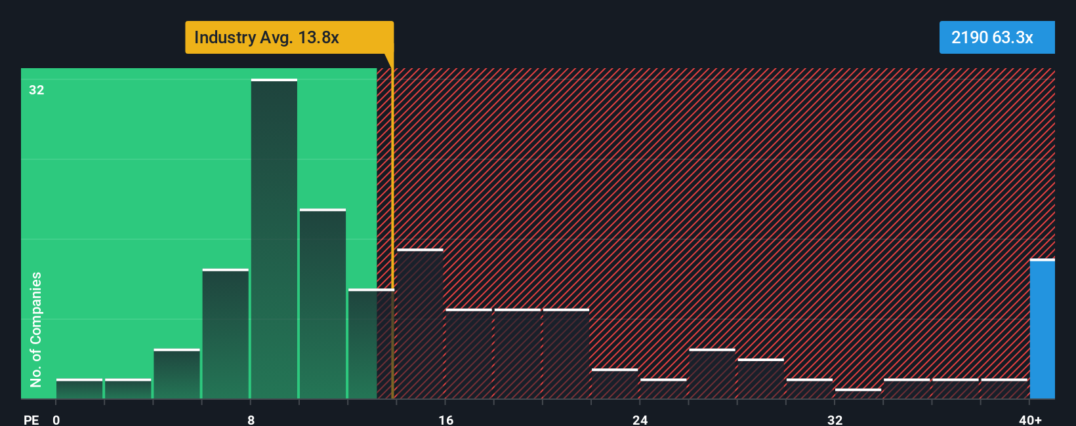1076x426 pixels.
Task: Click the 2190 63.3x company label
Action: 997,37
